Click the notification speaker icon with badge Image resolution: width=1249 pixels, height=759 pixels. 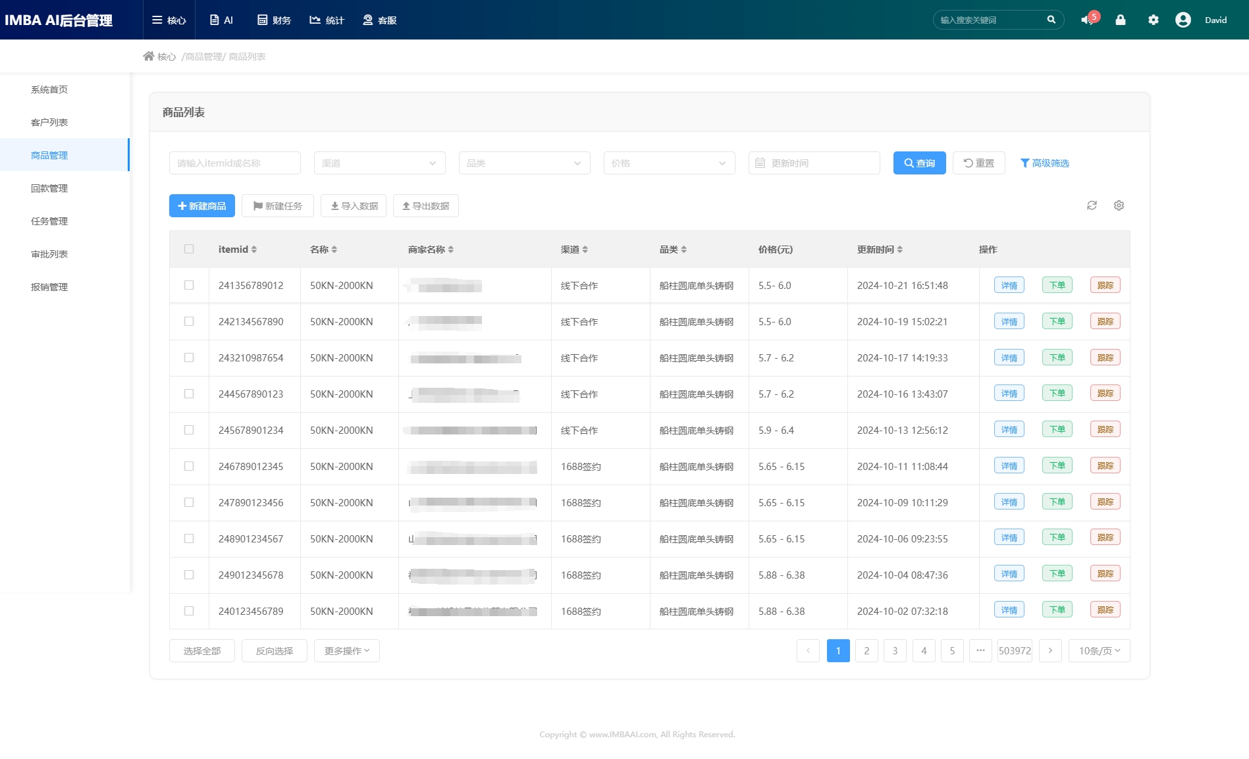coord(1089,19)
